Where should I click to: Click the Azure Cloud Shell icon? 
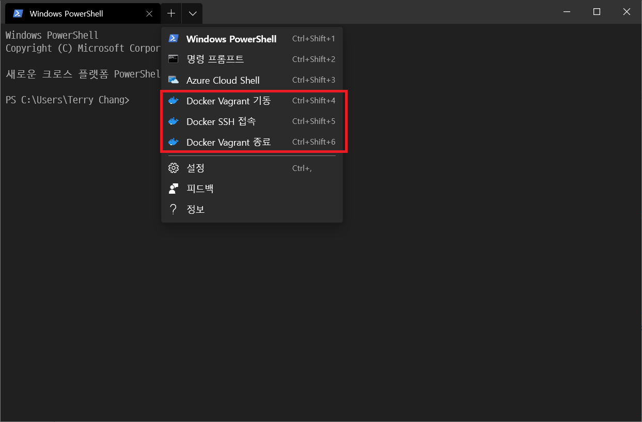pyautogui.click(x=174, y=80)
